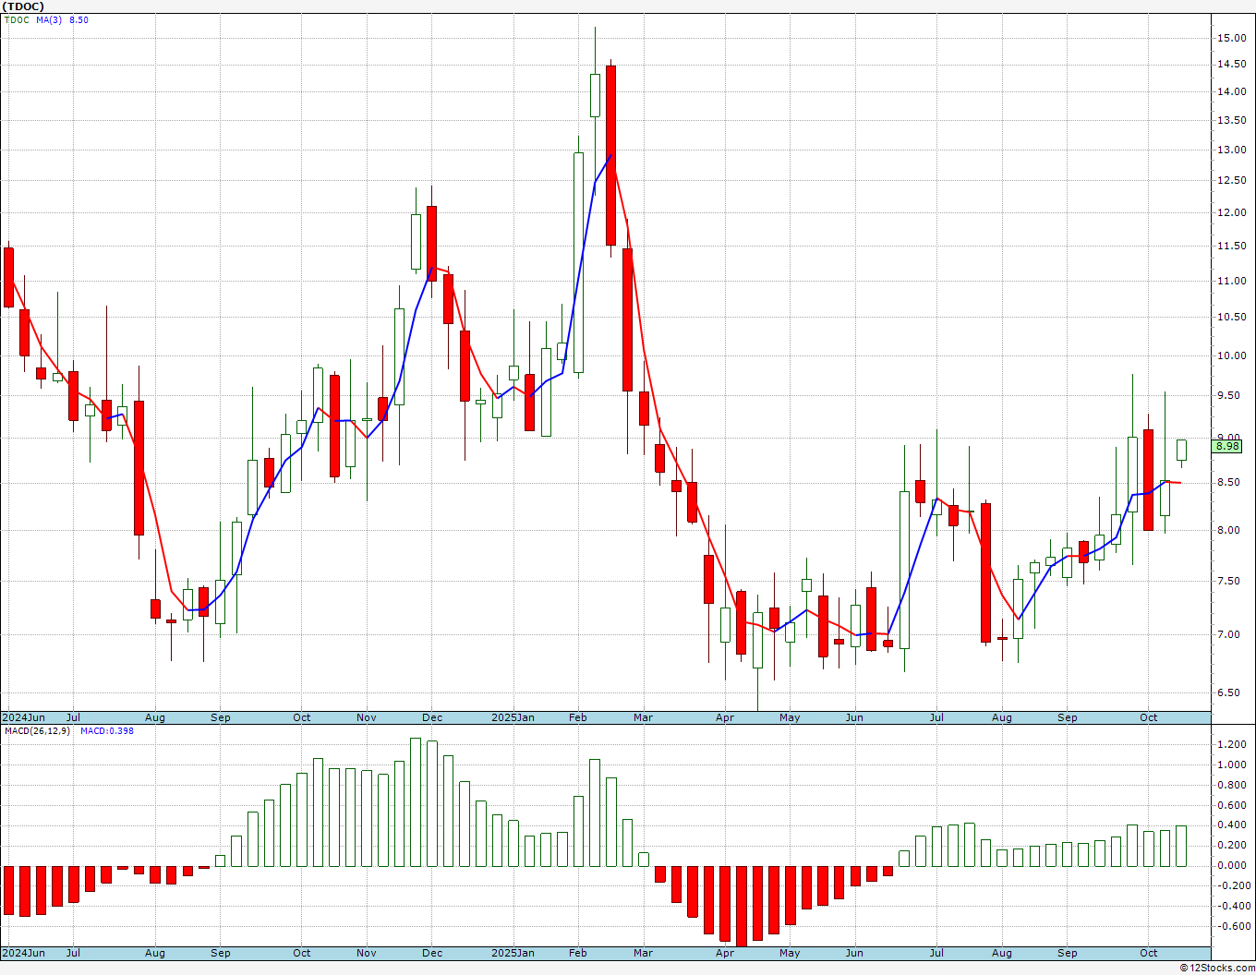Click the 0.200 MACD axis label
Viewport: 1256px width, 975px height.
(x=1232, y=845)
